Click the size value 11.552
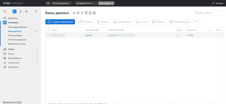This screenshot has width=226, height=104. [190, 35]
